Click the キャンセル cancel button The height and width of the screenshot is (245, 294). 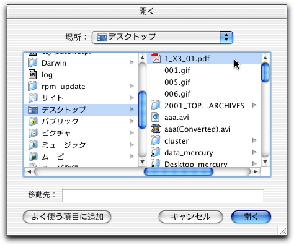tap(190, 217)
